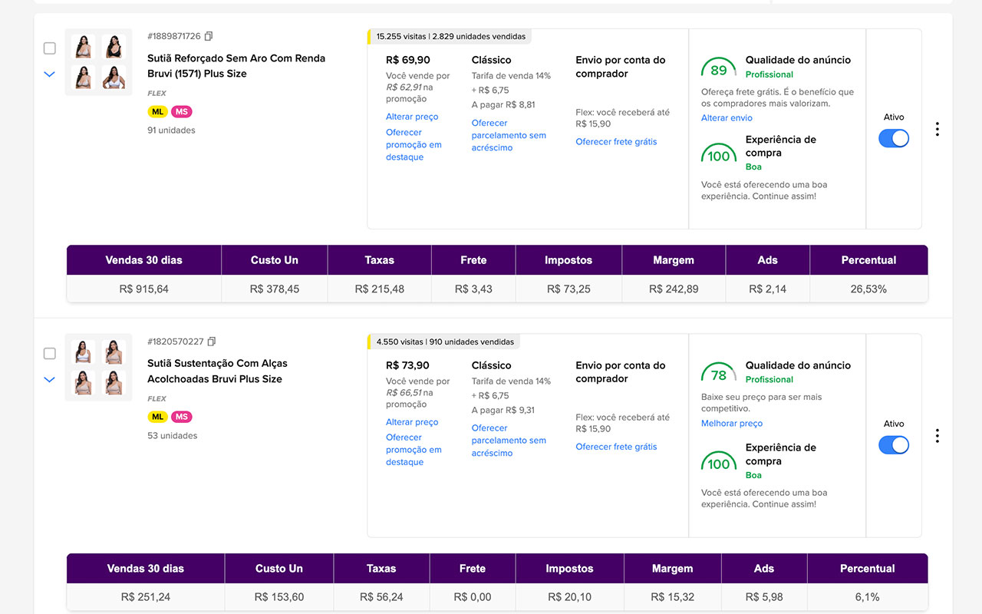Click MS badge on Sutiã Reforçado listing
This screenshot has width=982, height=614.
pyautogui.click(x=181, y=111)
